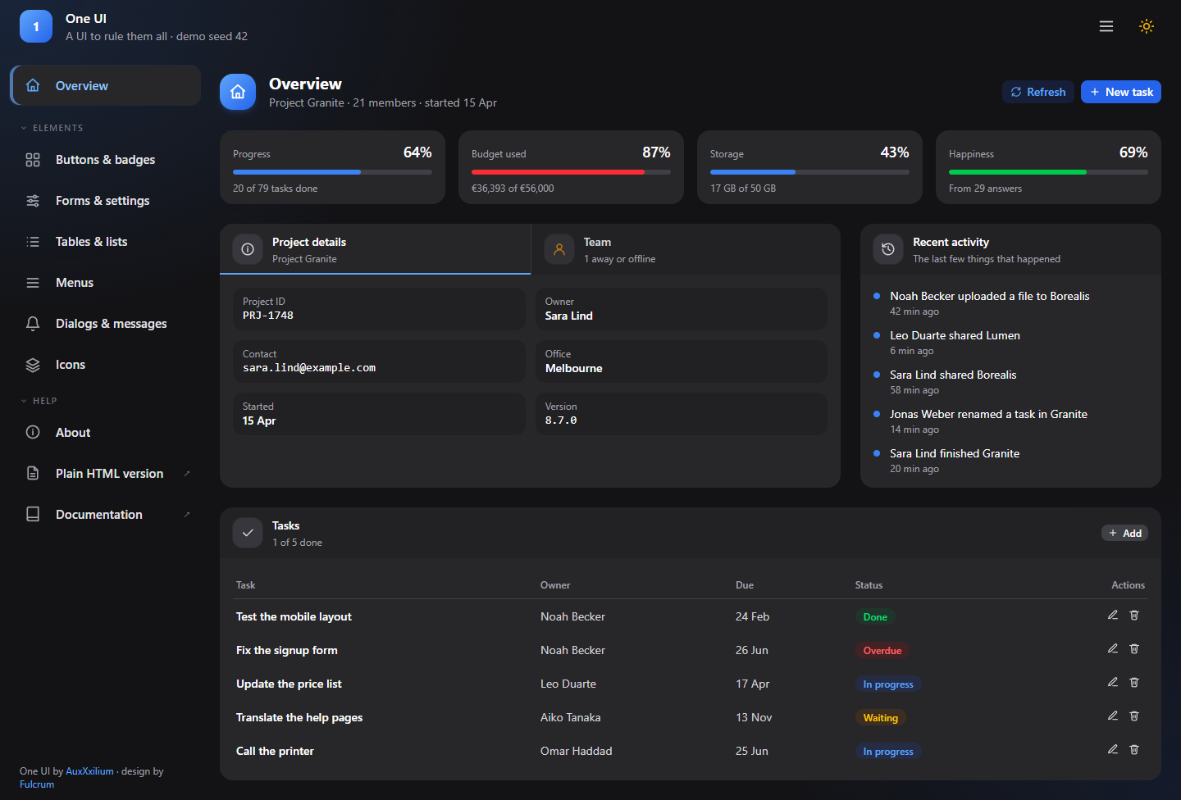Viewport: 1181px width, 800px height.
Task: Click the 'sara.lind@example.com' contact text
Action: point(309,368)
